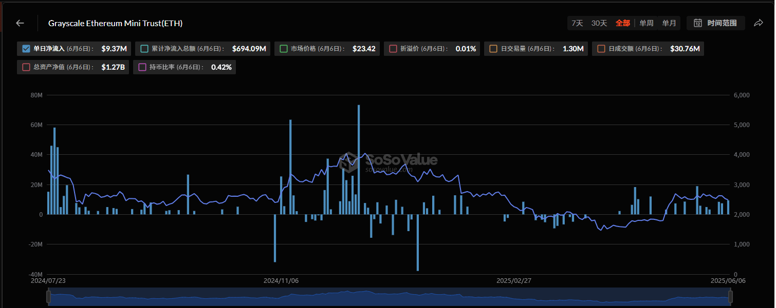Click the 0.42% holding ratio value

point(221,67)
